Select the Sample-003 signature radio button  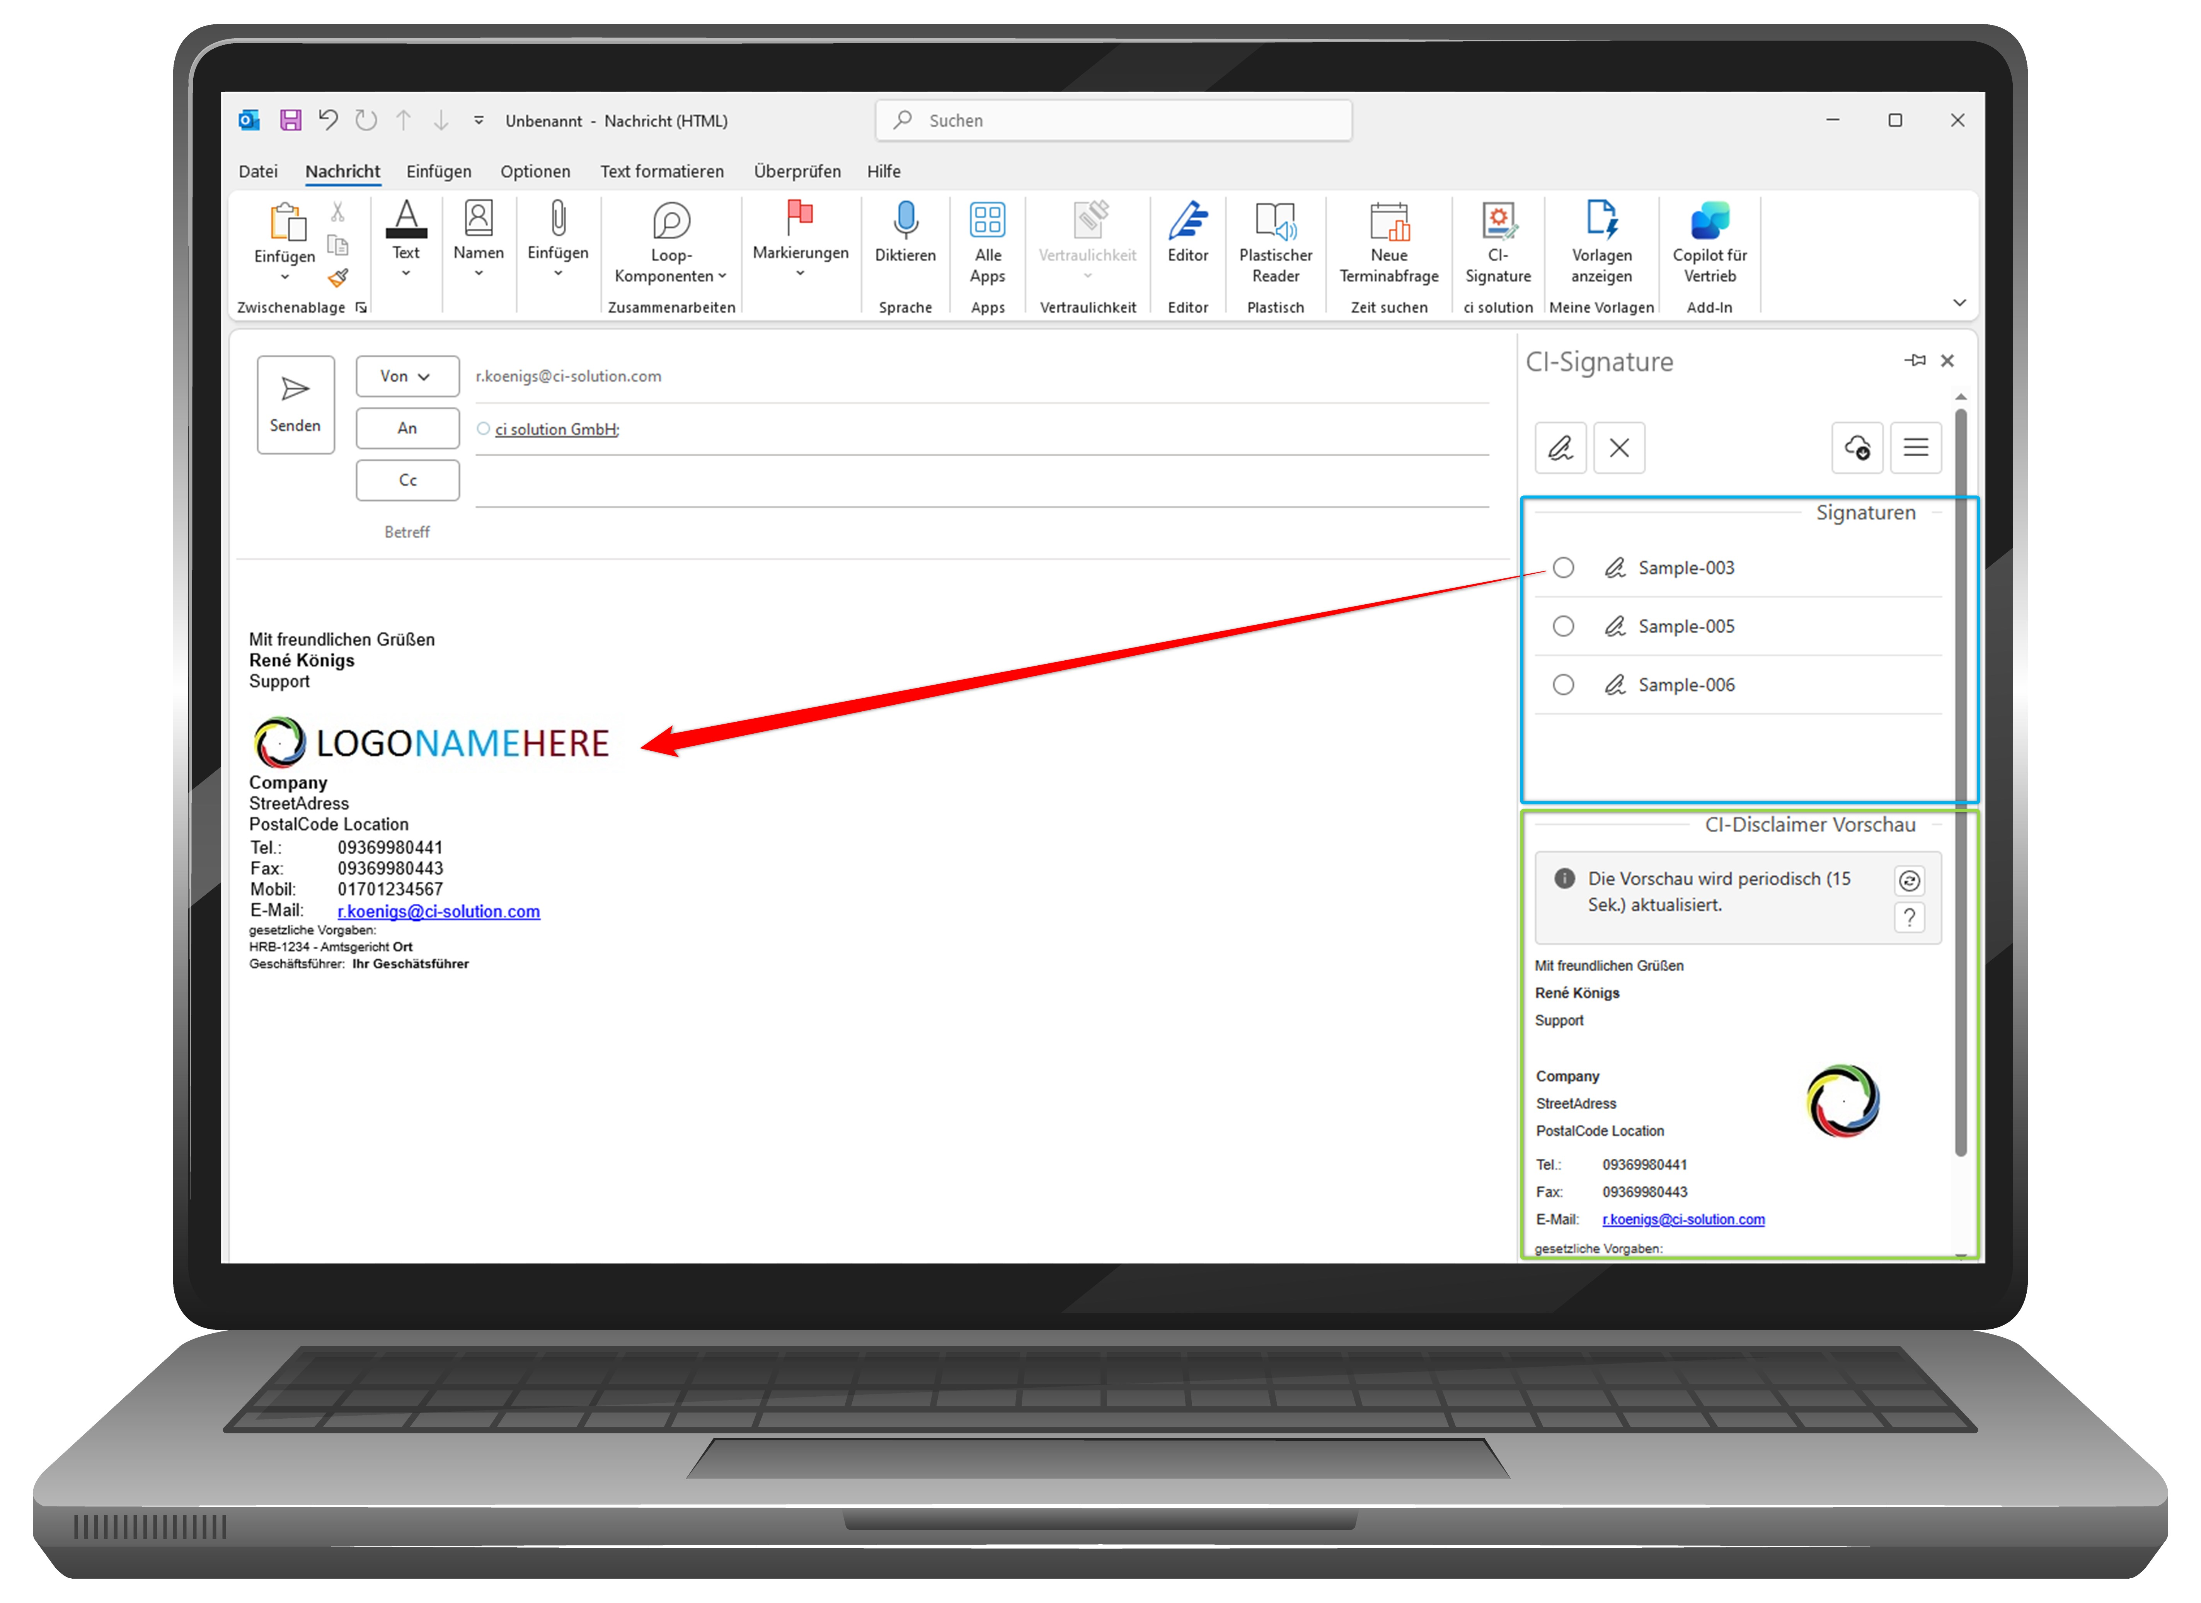(1563, 568)
